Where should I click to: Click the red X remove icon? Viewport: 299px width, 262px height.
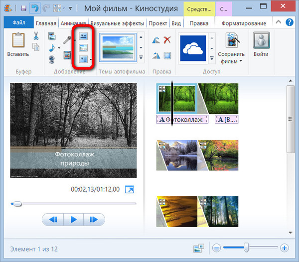click(x=167, y=40)
